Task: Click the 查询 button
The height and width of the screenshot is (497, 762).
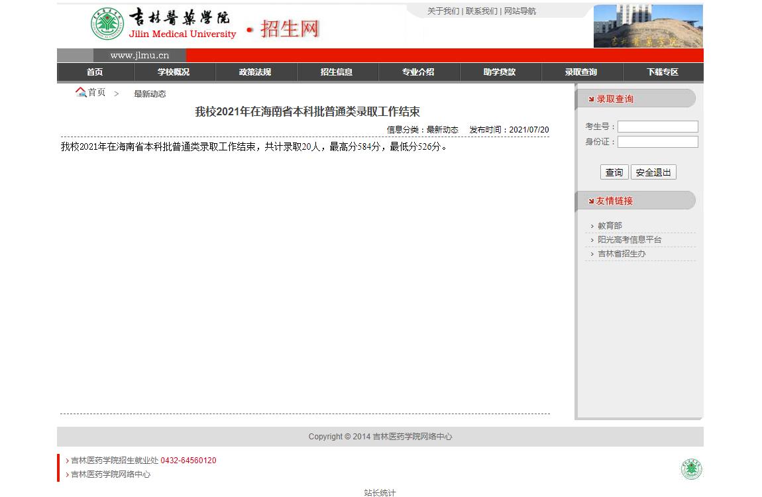Action: click(x=614, y=172)
